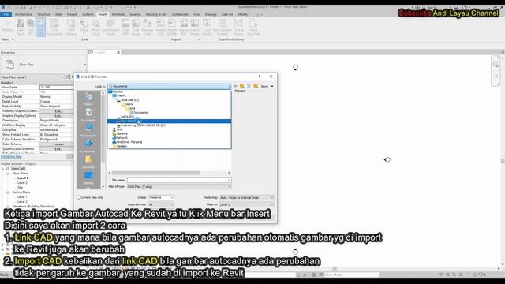Screen dimensions: 505x284
Task: Click the Import gbXML ribbon icon
Action: (172, 27)
